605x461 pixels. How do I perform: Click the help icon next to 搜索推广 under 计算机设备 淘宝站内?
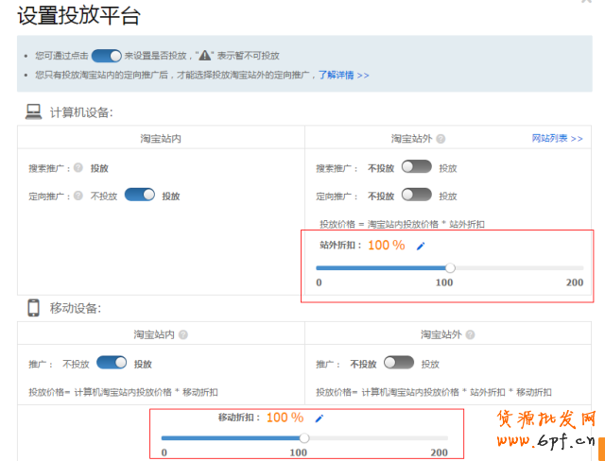pyautogui.click(x=78, y=168)
